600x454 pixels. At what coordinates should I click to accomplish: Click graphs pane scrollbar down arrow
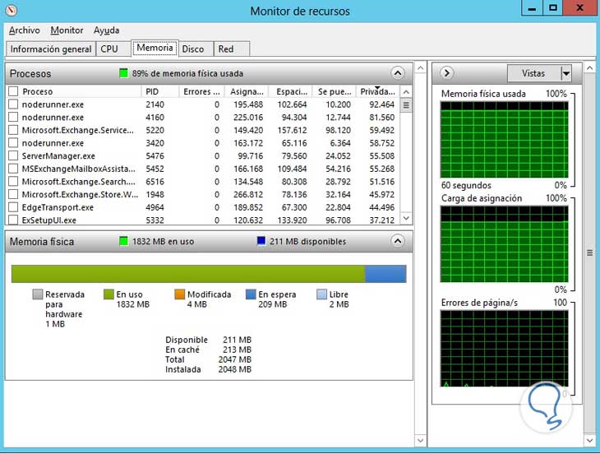click(589, 440)
